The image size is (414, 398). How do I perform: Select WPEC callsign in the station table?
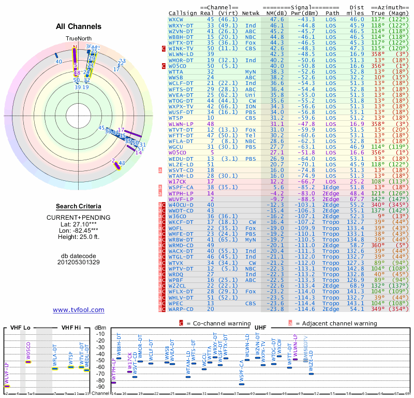click(x=176, y=303)
